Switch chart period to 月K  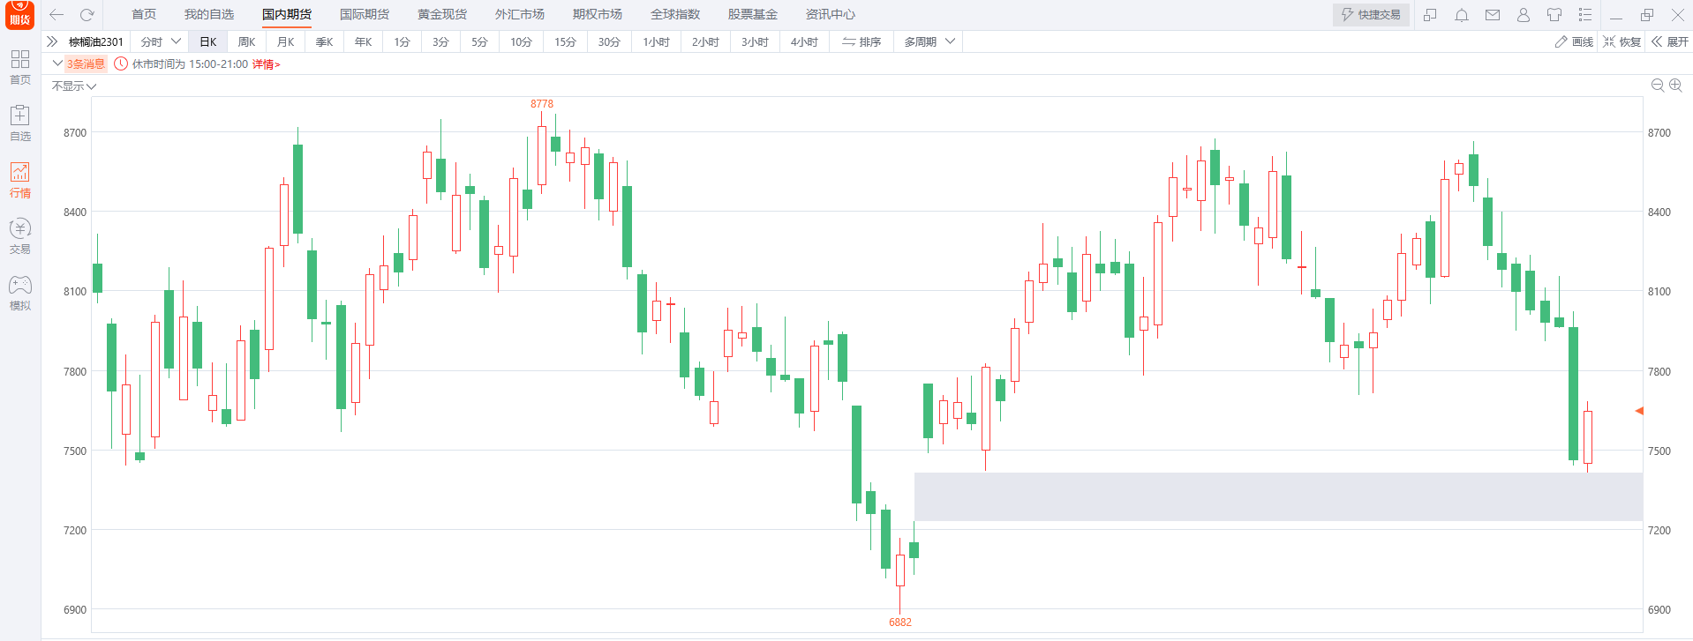tap(285, 42)
